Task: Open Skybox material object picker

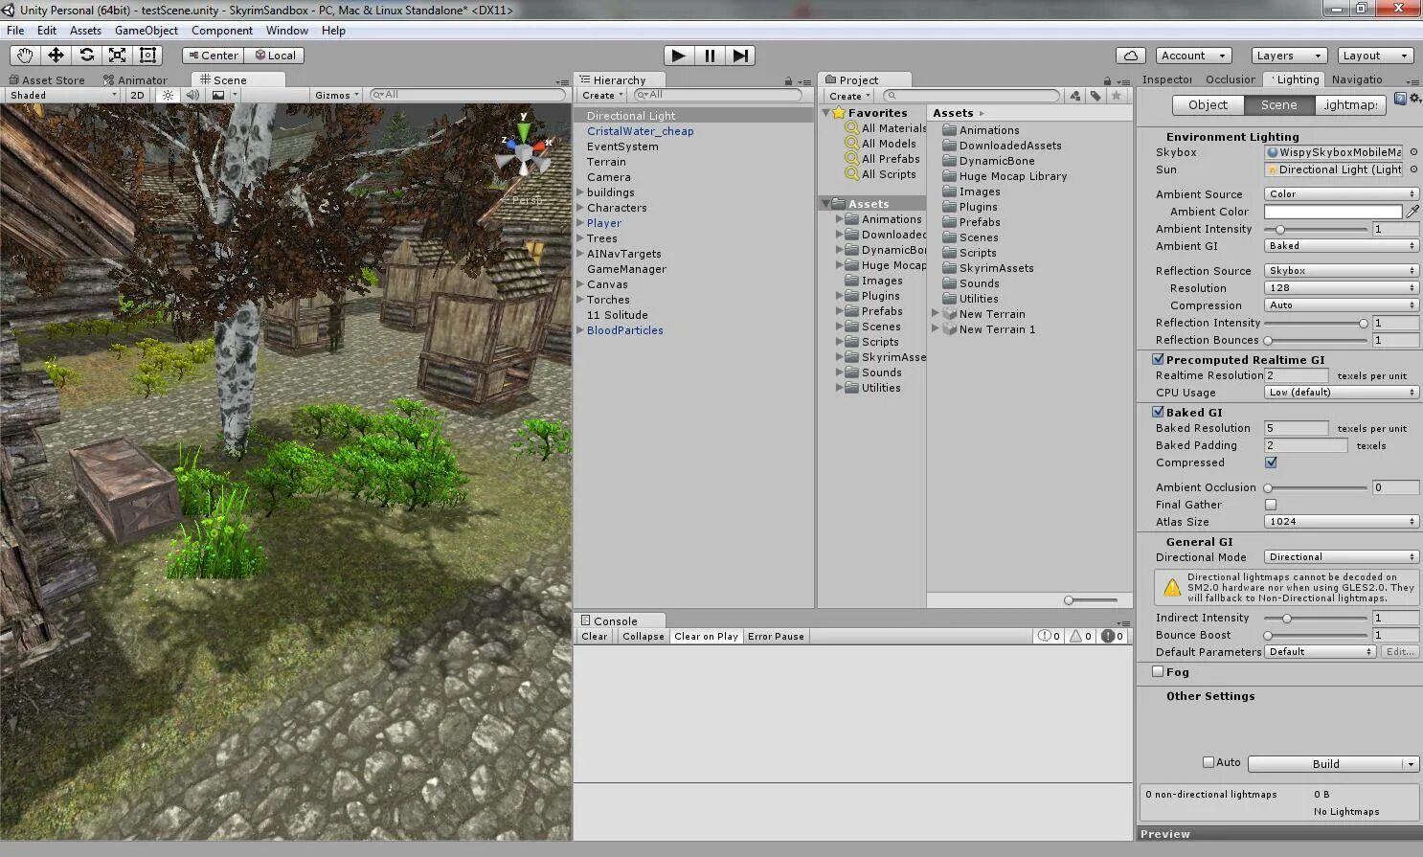Action: (1413, 152)
